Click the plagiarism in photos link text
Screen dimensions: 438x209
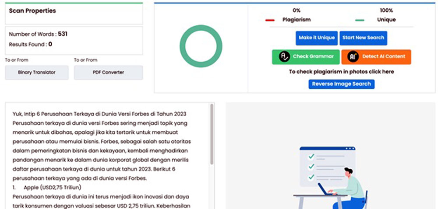[341, 72]
